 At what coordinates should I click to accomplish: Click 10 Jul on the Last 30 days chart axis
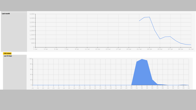79,87
